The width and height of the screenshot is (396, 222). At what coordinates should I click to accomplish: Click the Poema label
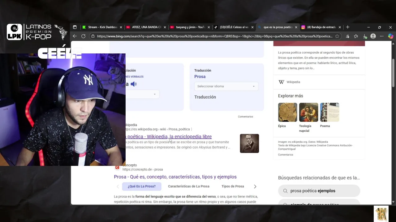325,126
